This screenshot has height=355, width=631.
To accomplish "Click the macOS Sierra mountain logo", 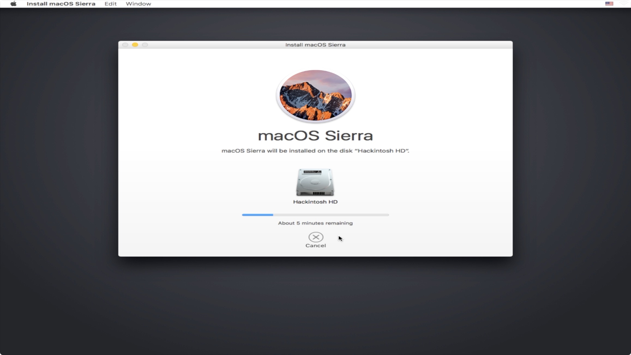I will click(x=315, y=95).
